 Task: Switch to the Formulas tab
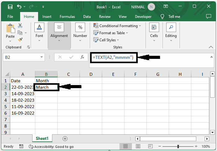[67, 17]
